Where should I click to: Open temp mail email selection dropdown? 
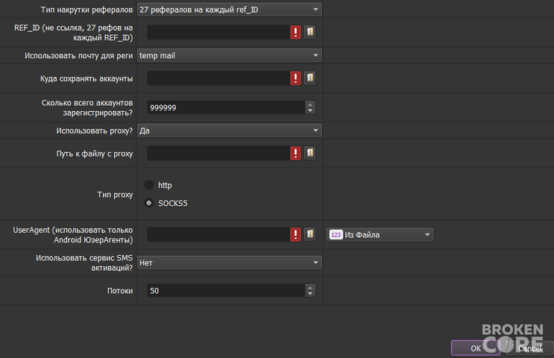[x=230, y=55]
